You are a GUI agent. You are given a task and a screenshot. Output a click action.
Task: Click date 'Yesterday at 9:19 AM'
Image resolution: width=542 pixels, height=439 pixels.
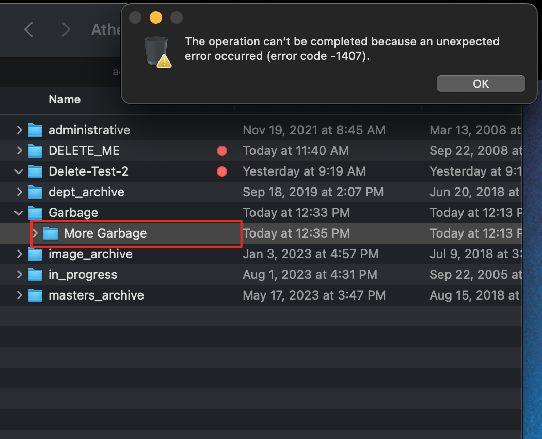point(304,171)
